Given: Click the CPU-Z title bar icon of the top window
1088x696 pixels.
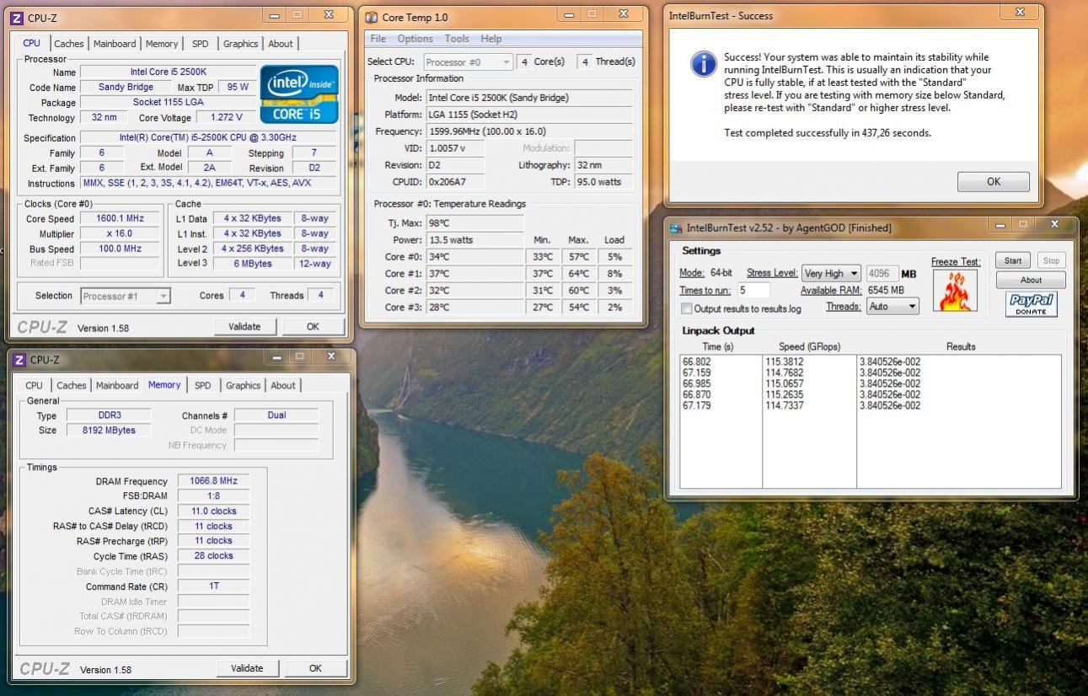Looking at the screenshot, I should (18, 17).
